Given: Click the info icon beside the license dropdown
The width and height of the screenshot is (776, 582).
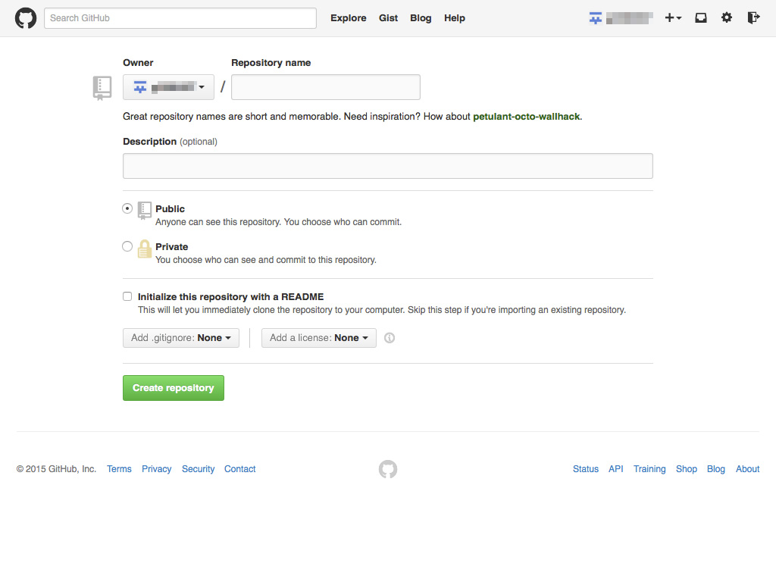Looking at the screenshot, I should pos(389,337).
